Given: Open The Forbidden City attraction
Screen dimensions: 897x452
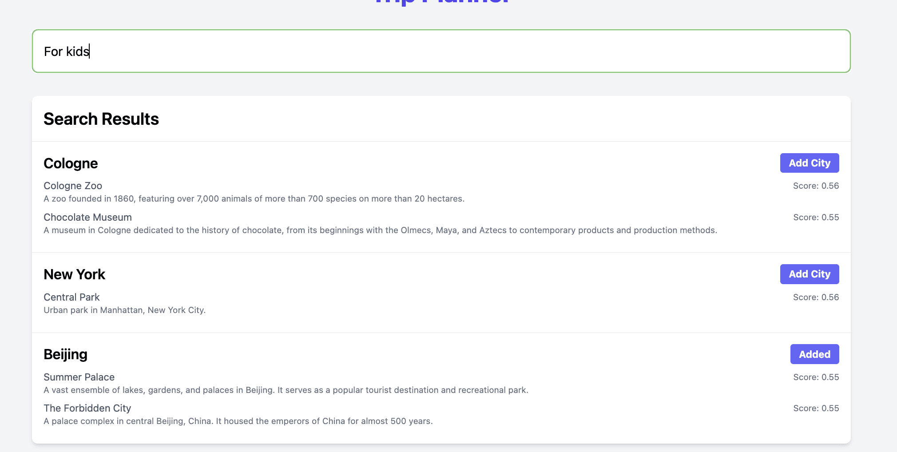Looking at the screenshot, I should tap(87, 408).
